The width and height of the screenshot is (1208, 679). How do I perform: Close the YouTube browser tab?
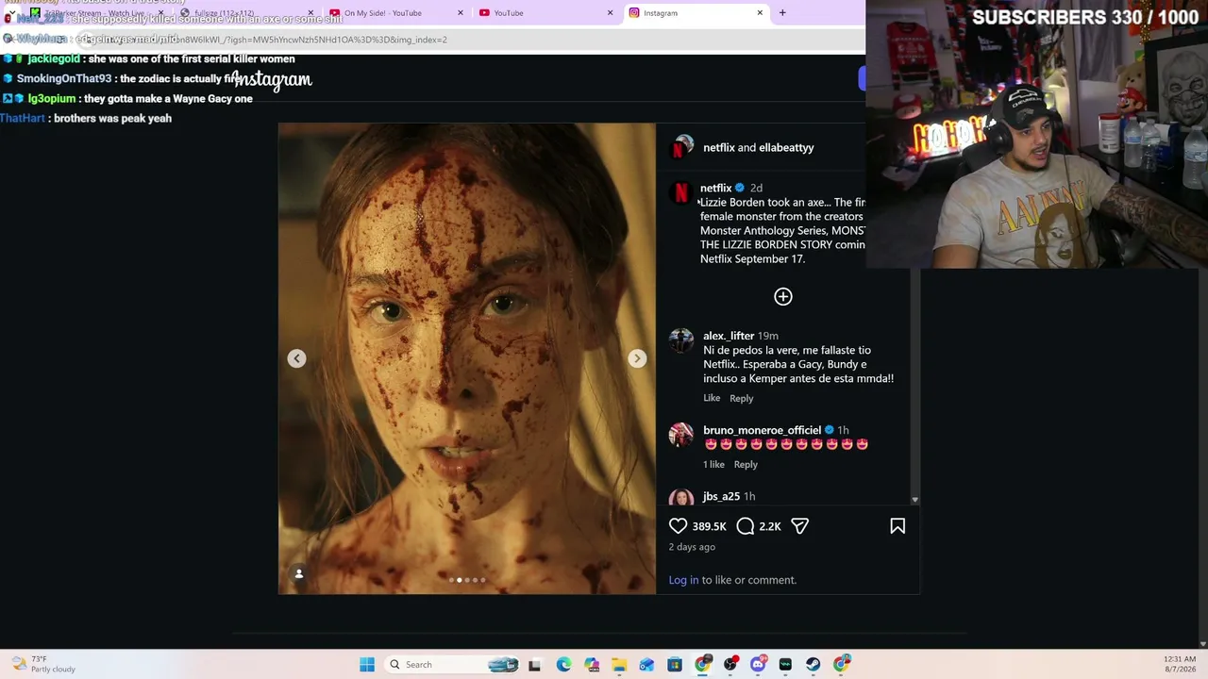pos(610,13)
